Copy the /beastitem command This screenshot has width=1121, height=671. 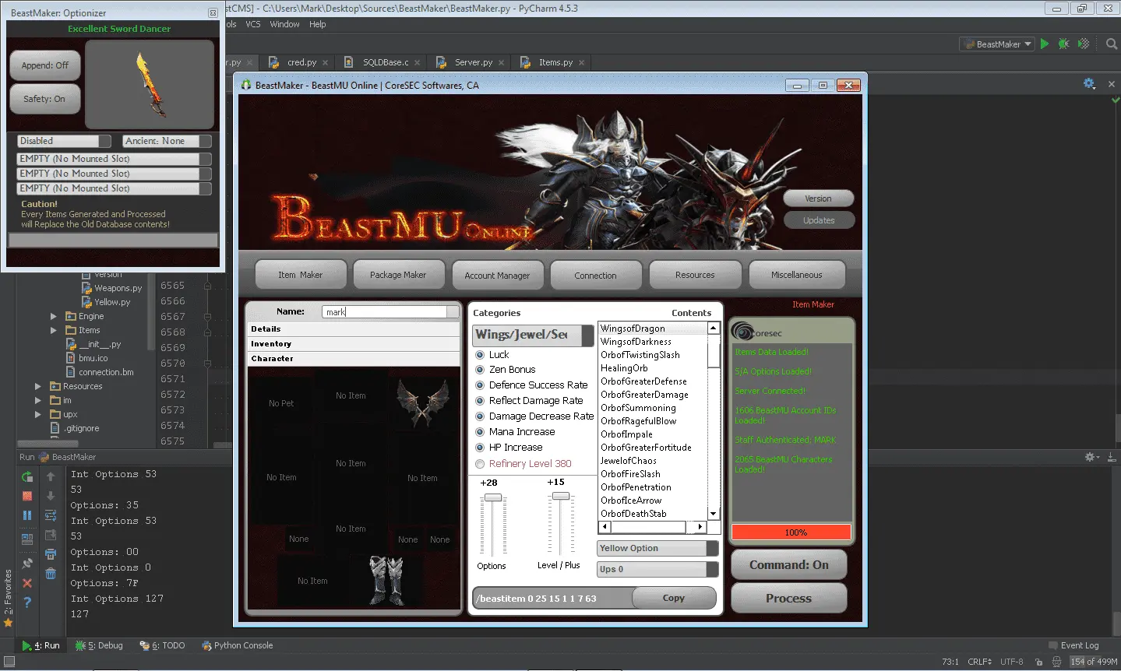coord(674,598)
